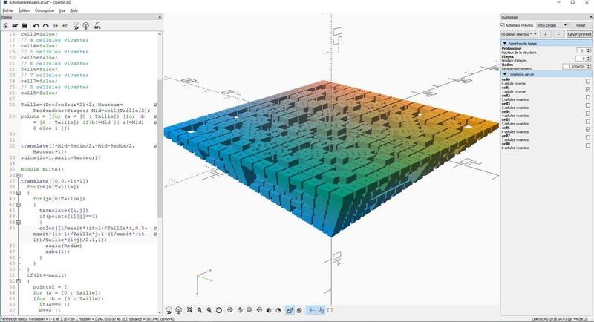Select the Top view cube icon
Viewport: 594px width, 322px height.
click(240, 310)
